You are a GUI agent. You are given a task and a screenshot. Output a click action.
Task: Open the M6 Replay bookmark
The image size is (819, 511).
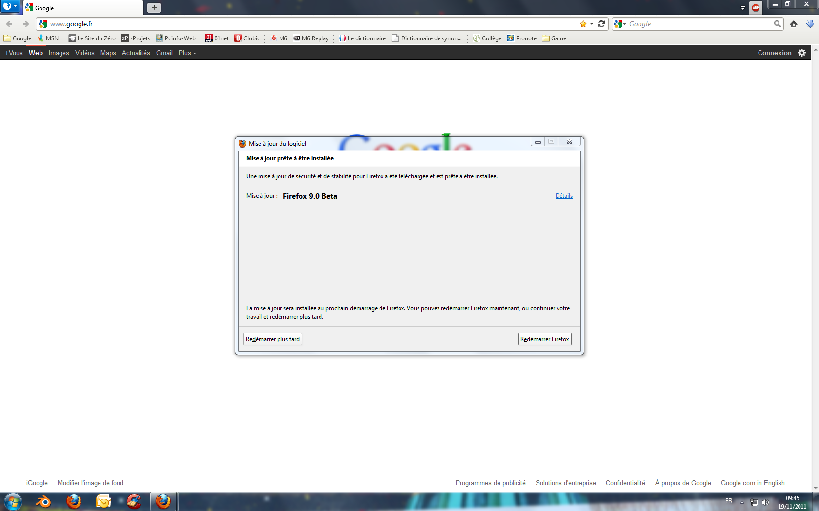click(x=311, y=38)
